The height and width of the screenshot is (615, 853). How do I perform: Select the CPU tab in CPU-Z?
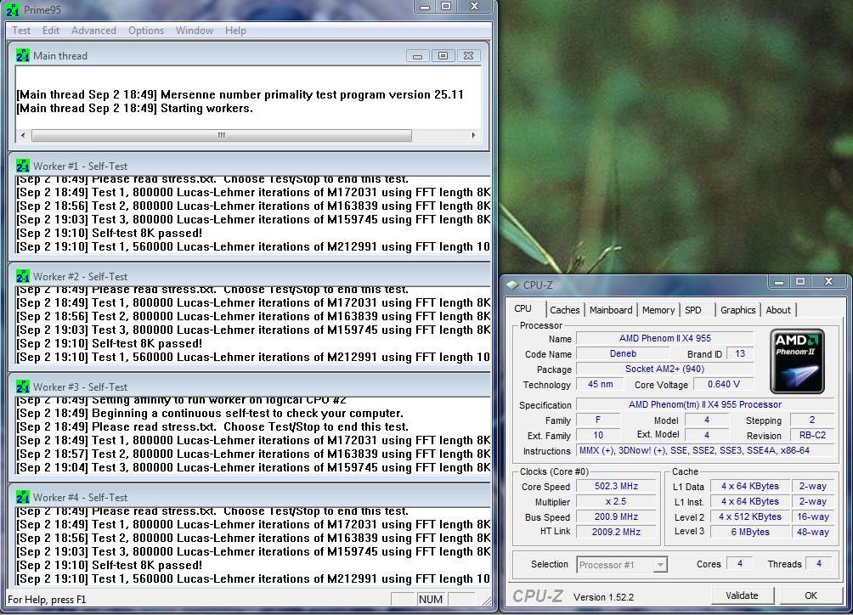523,309
